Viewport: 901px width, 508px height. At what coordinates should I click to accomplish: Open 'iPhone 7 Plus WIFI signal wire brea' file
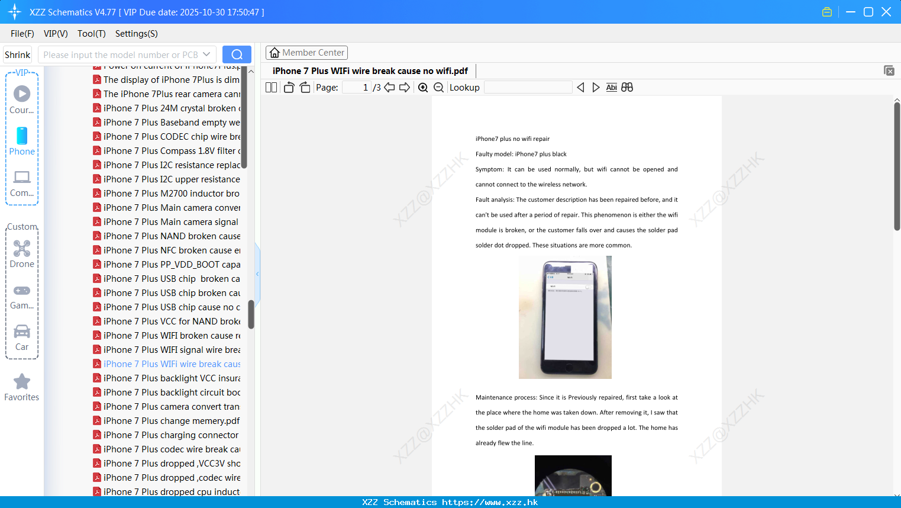[166, 350]
